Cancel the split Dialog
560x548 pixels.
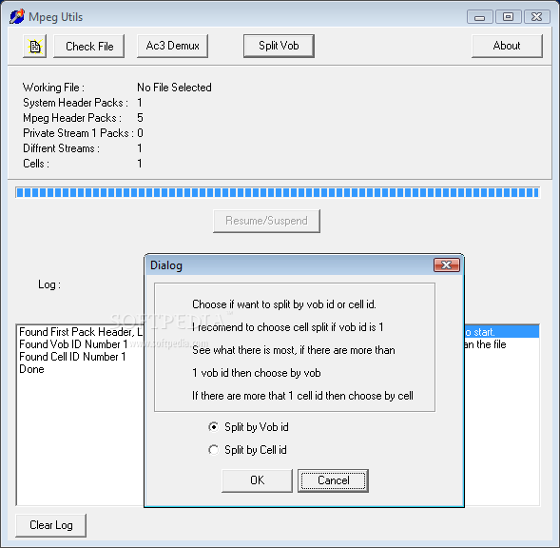[x=333, y=480]
